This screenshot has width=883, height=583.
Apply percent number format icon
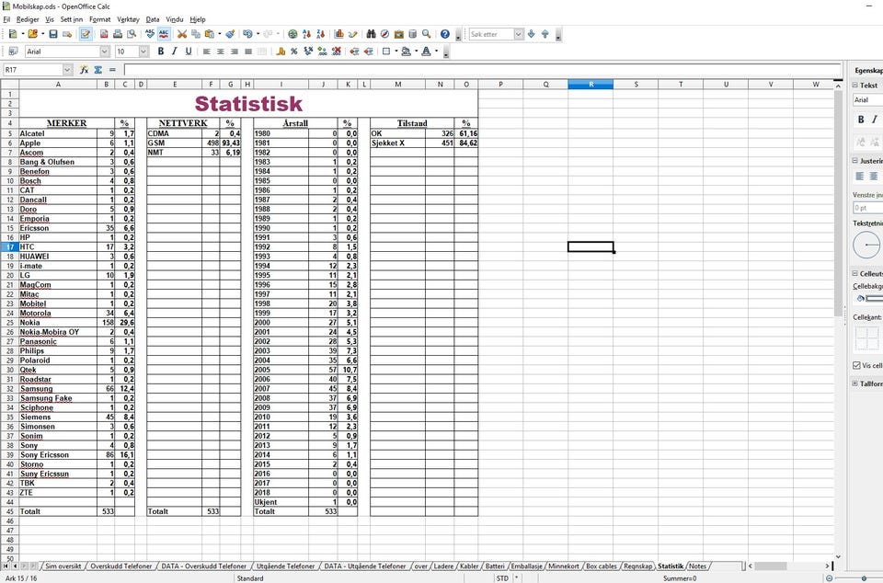(294, 51)
